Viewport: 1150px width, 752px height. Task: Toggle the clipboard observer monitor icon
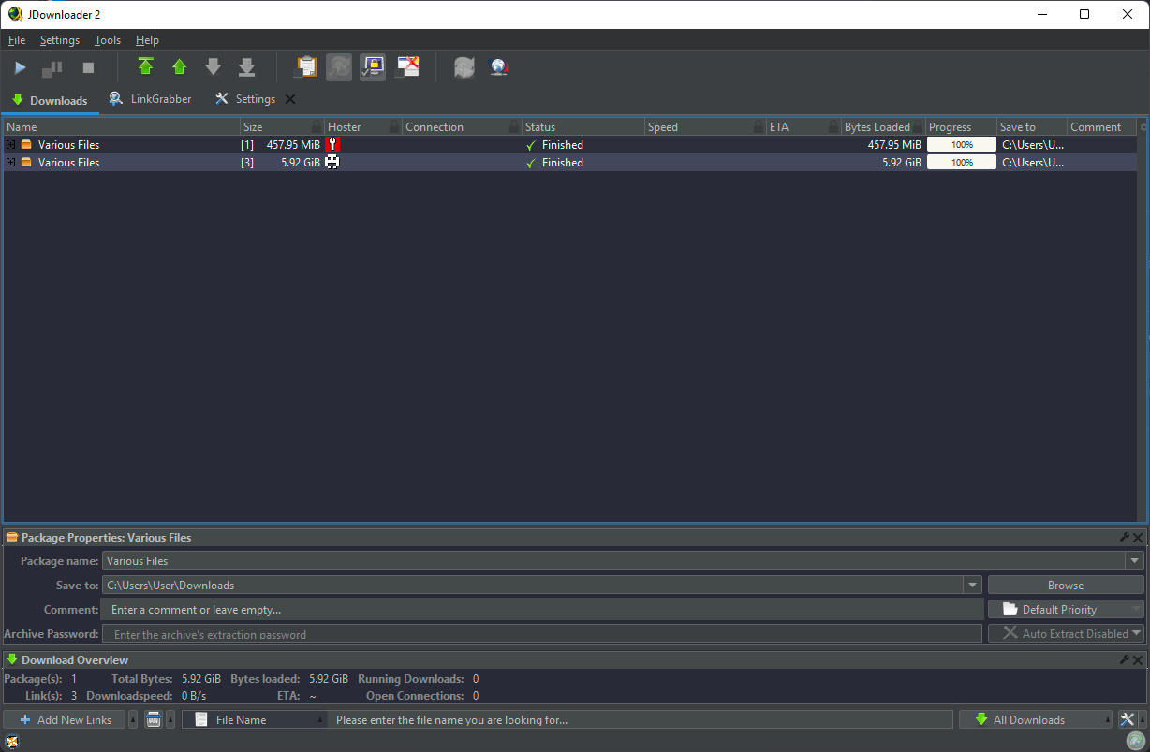(x=373, y=66)
